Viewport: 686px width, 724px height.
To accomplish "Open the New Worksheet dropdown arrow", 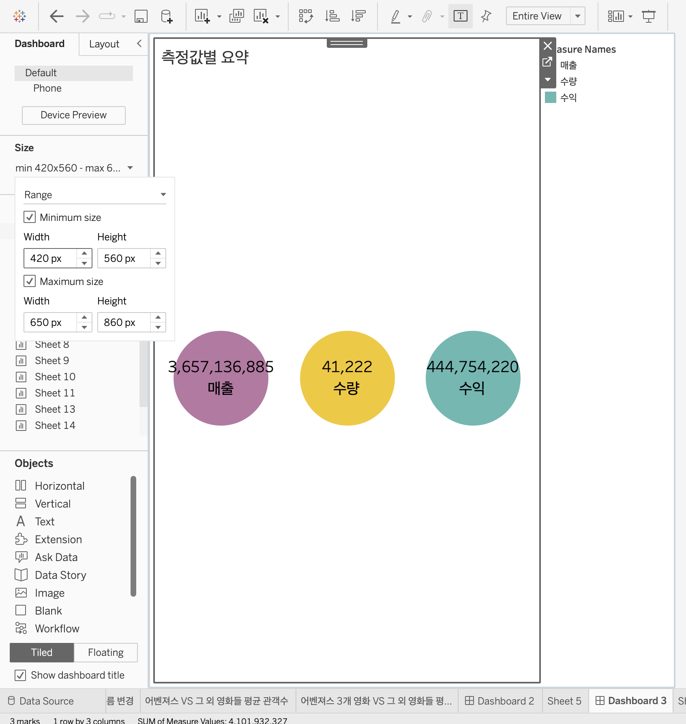I will tap(219, 17).
